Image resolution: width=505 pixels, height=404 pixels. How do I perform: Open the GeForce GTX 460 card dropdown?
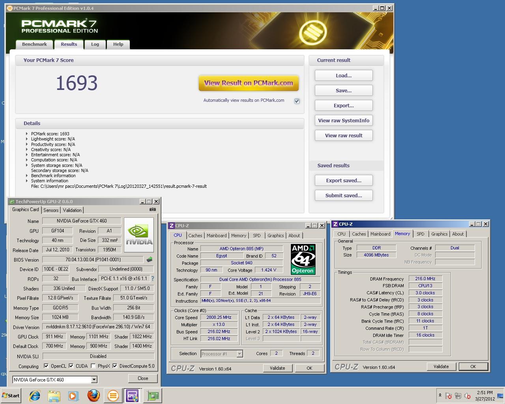click(94, 380)
